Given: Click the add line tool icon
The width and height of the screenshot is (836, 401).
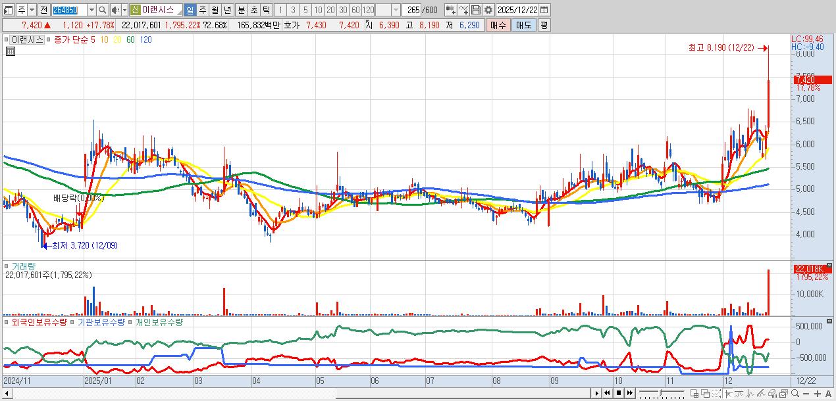Looking at the screenshot, I should tap(463, 10).
